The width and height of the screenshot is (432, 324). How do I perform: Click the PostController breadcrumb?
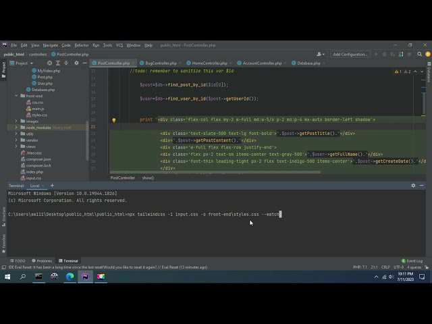[123, 178]
